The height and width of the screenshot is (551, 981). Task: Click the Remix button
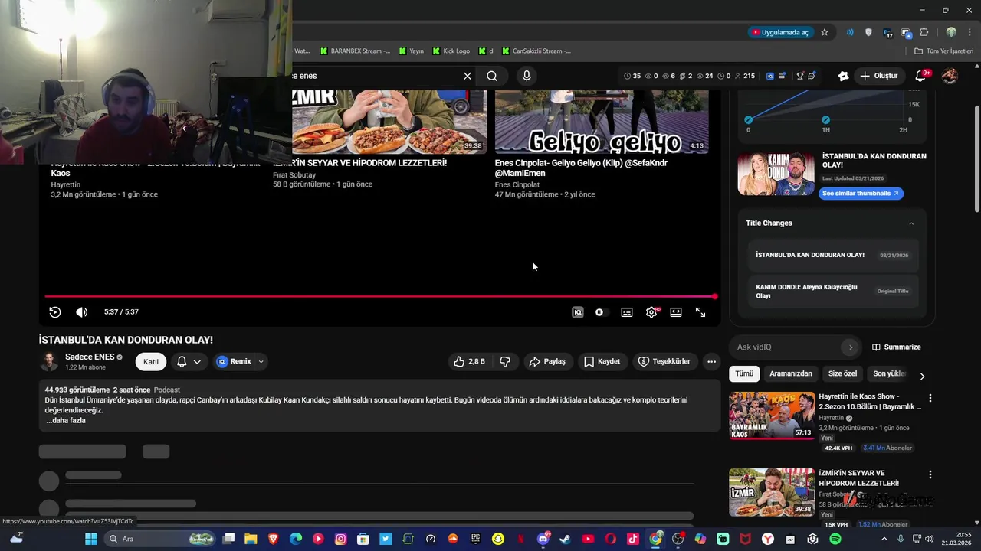tap(234, 362)
